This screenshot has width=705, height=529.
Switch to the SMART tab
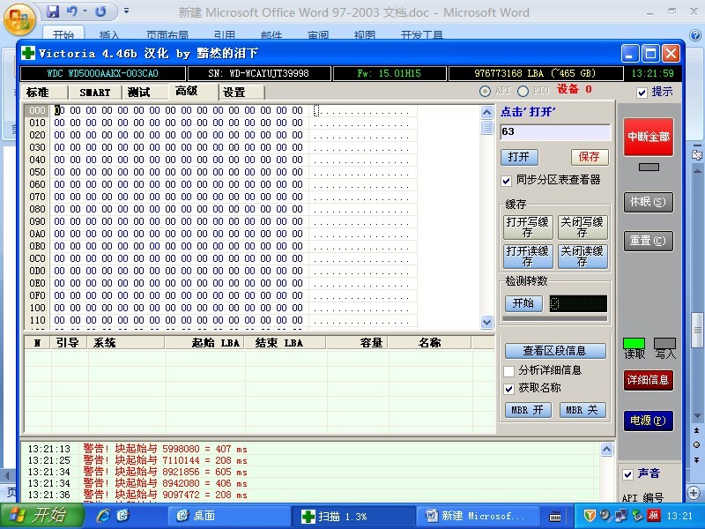[95, 93]
